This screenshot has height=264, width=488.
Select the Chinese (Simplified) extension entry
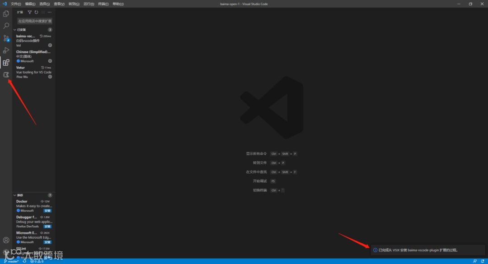pos(34,56)
